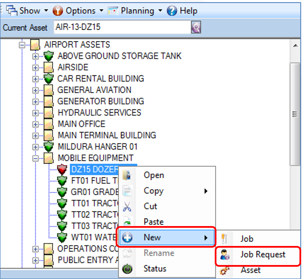Click the scissors icon next to Cut
Screen dimensions: 302x279
click(x=127, y=207)
